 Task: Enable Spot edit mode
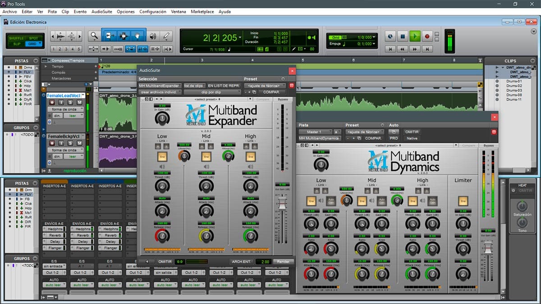[33, 38]
